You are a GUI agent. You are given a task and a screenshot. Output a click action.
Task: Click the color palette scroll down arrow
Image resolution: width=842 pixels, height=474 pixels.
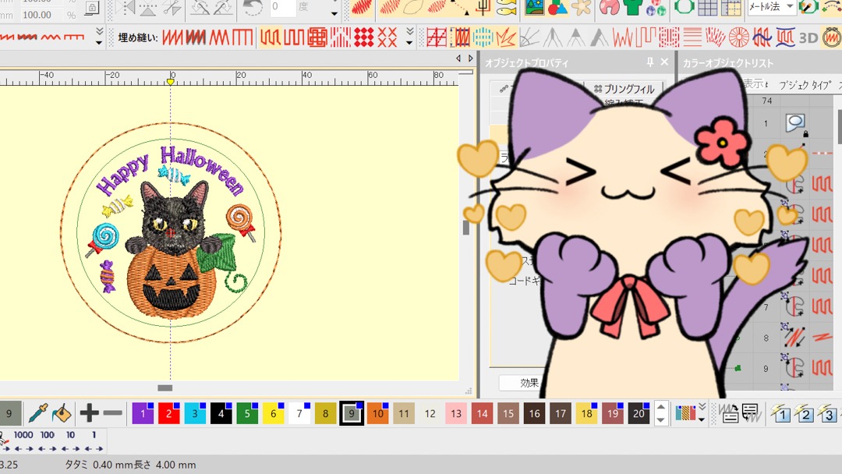(x=661, y=419)
